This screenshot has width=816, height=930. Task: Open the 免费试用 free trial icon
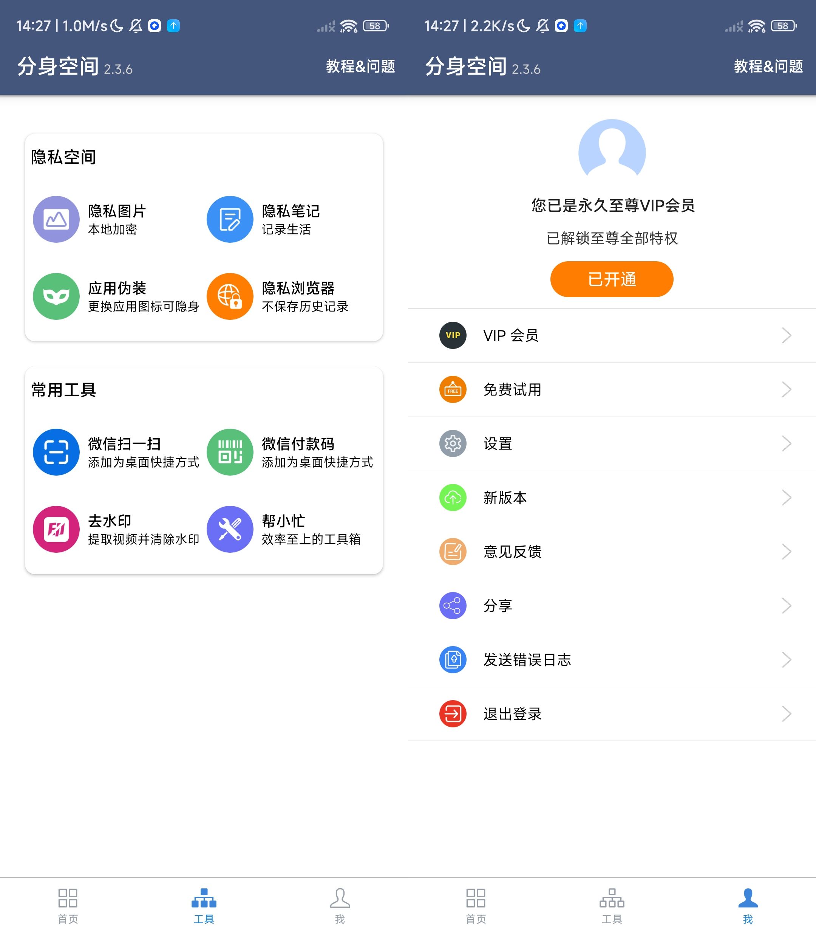pyautogui.click(x=452, y=389)
